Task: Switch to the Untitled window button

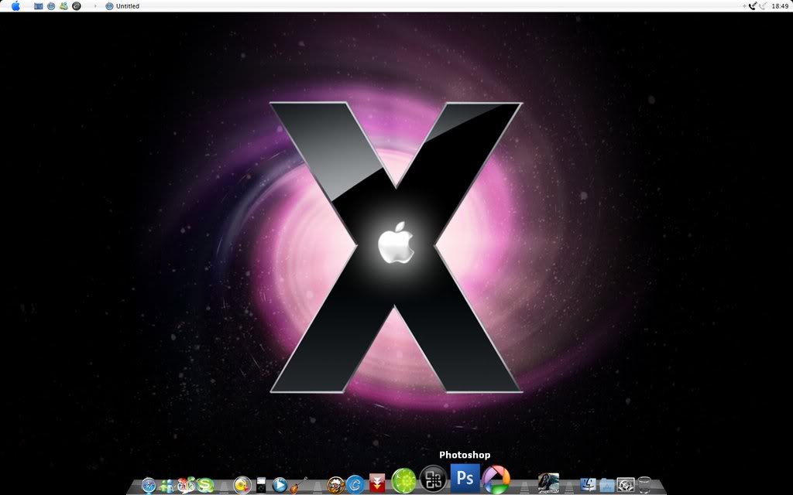Action: [x=122, y=6]
